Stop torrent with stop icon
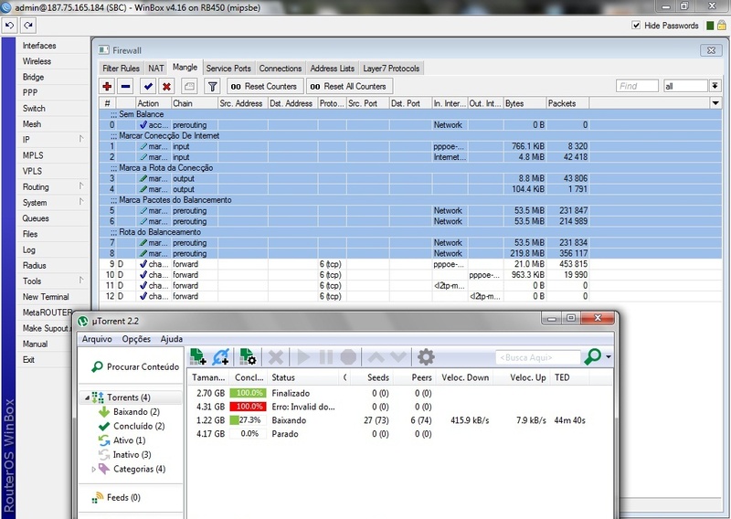731x519 pixels. [348, 357]
